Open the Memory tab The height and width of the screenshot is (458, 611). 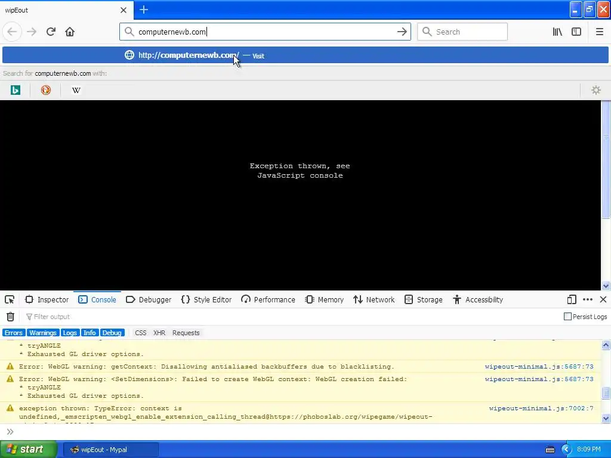click(x=325, y=299)
